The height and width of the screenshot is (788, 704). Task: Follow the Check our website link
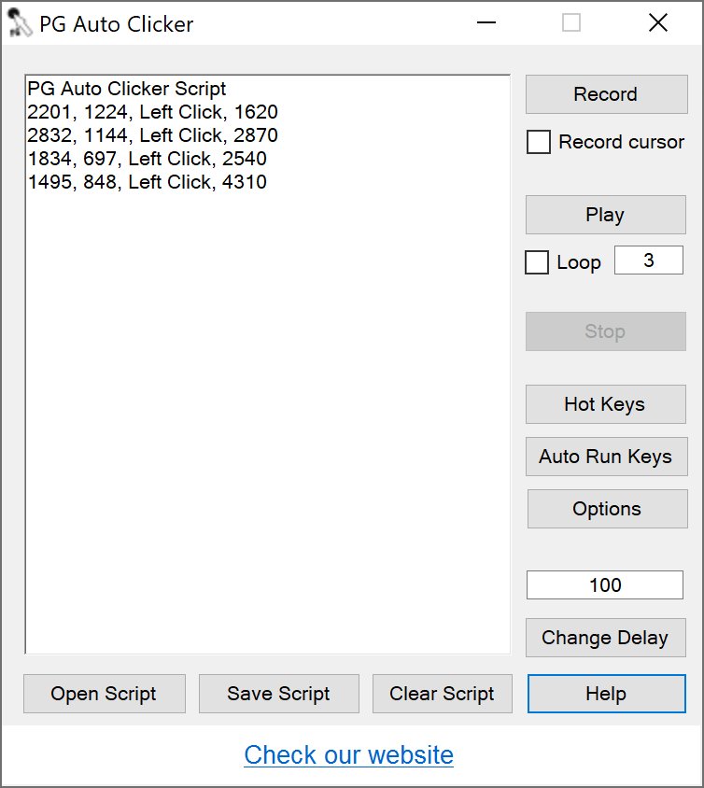pyautogui.click(x=348, y=754)
